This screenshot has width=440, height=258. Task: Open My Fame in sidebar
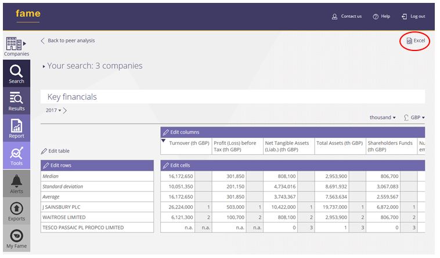pos(16,239)
